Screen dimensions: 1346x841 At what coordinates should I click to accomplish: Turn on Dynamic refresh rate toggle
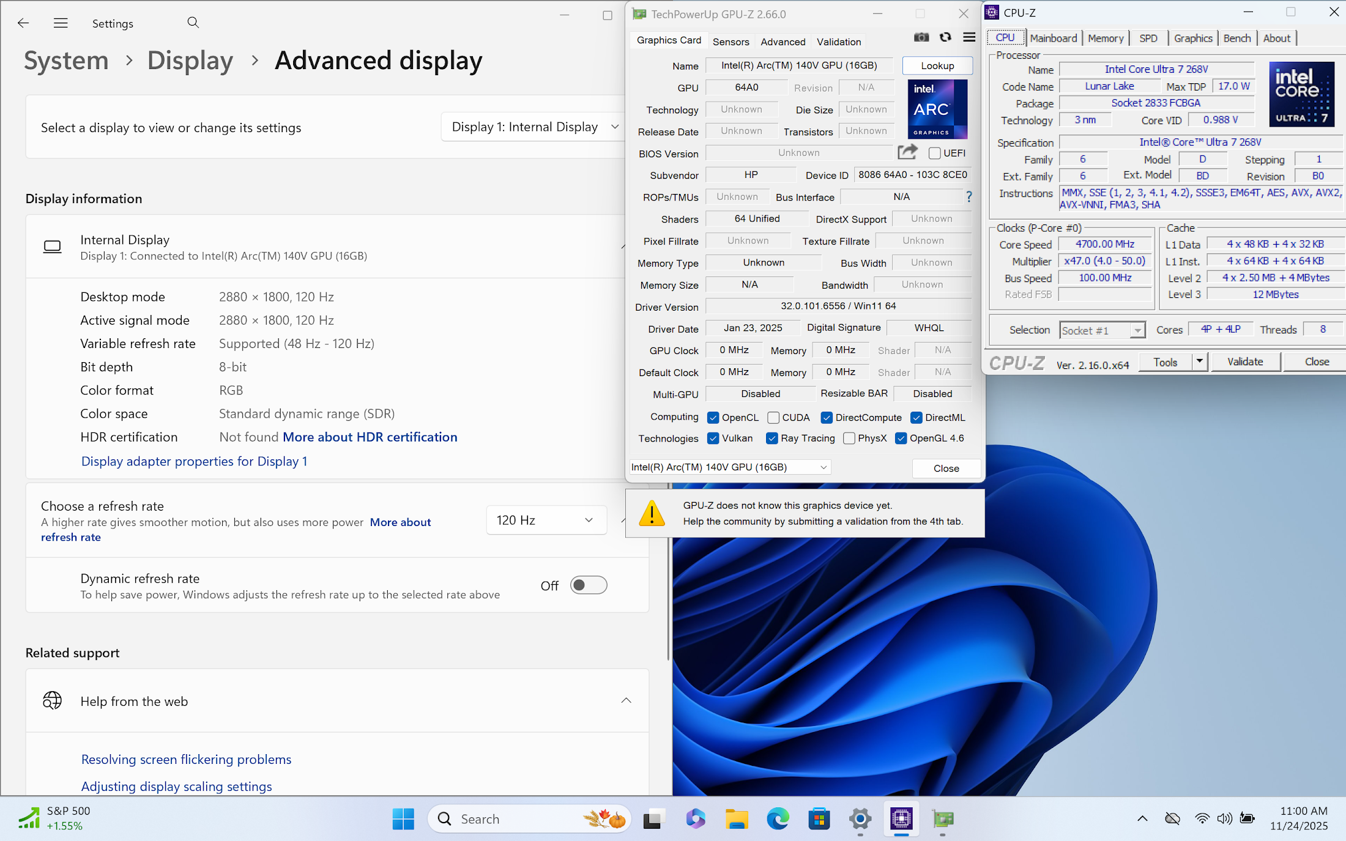pyautogui.click(x=588, y=585)
